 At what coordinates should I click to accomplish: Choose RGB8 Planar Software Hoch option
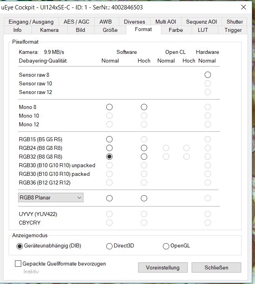144,198
